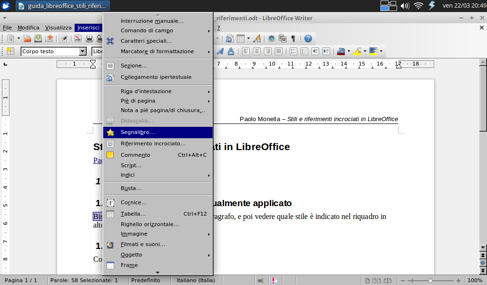This screenshot has width=487, height=285.
Task: Export directly as PDF icon
Action: point(78,38)
